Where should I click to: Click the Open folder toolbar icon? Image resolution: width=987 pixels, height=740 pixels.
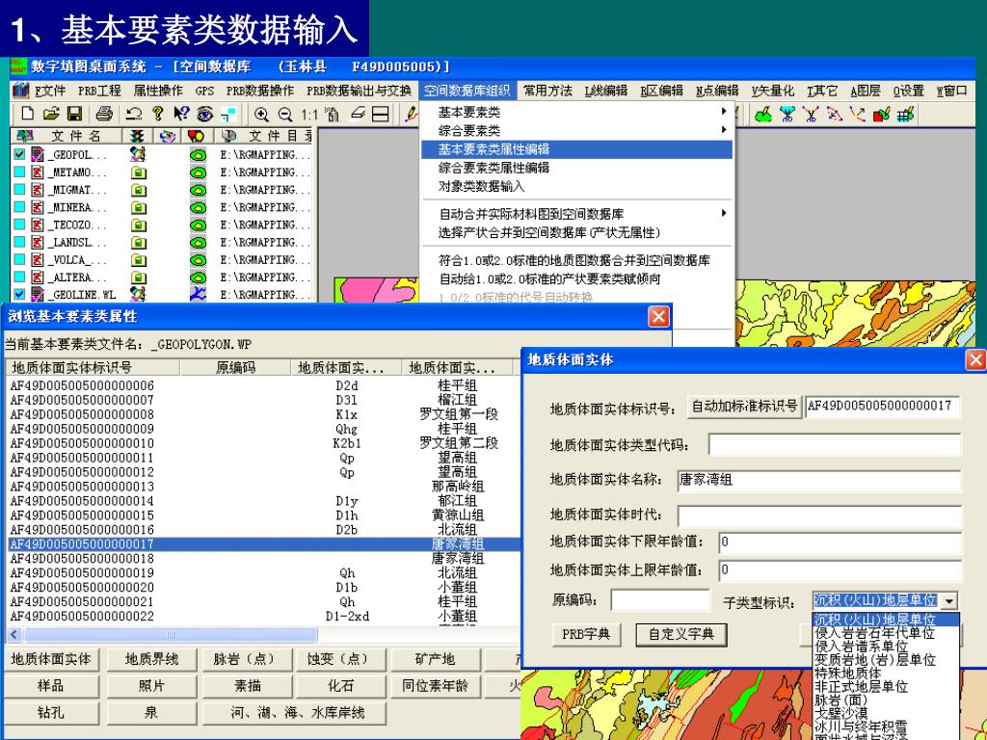coord(50,114)
